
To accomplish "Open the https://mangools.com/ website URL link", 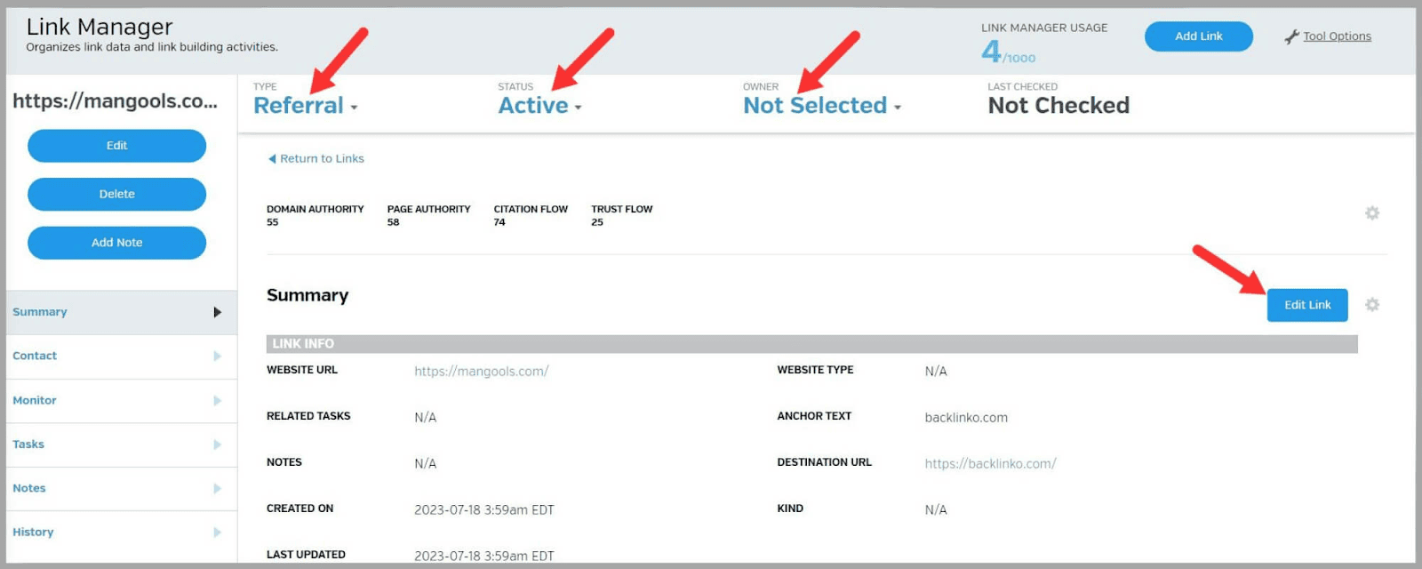I will coord(481,372).
